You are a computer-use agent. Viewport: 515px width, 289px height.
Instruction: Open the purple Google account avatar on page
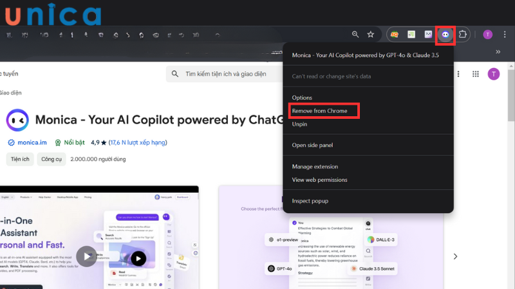494,74
